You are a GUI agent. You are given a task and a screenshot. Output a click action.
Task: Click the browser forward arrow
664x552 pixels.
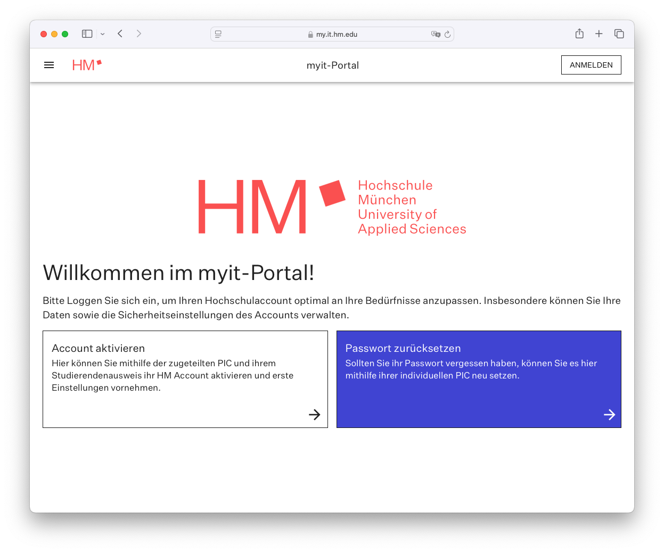pyautogui.click(x=139, y=34)
